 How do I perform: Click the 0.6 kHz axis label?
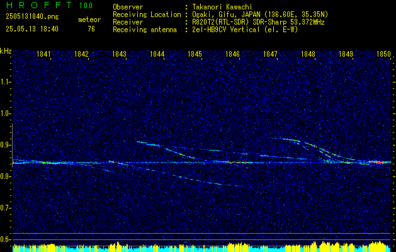click(5, 239)
